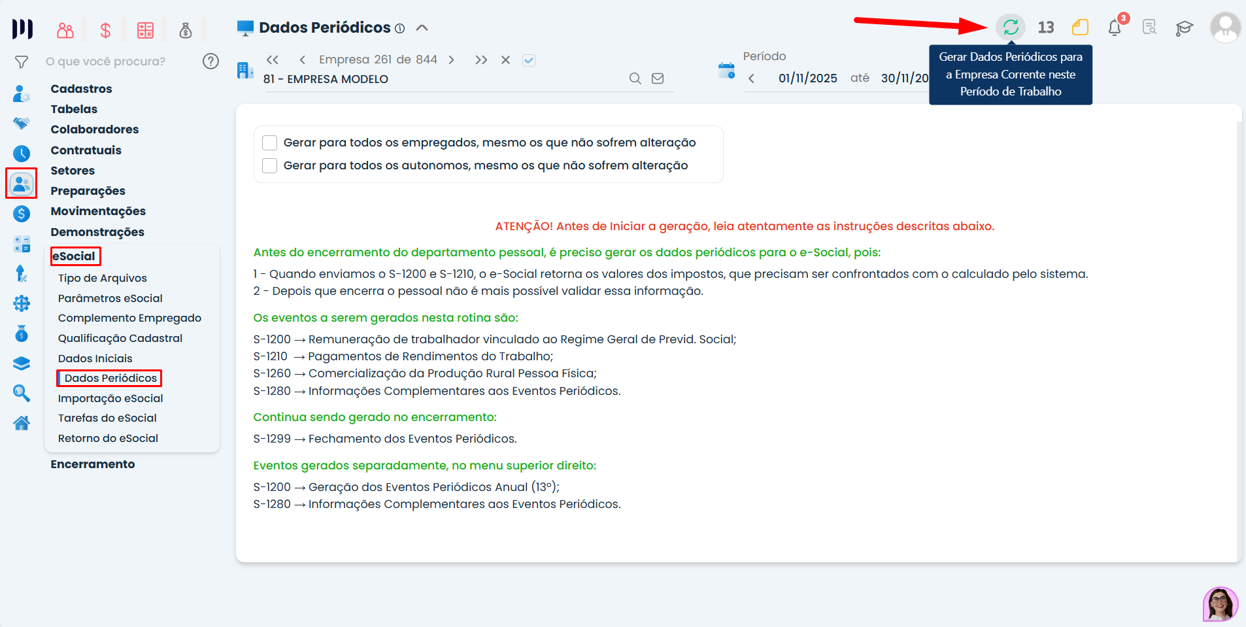Image resolution: width=1246 pixels, height=627 pixels.
Task: Enable 'Gerar para todos os empregados' checkbox
Action: tap(270, 143)
